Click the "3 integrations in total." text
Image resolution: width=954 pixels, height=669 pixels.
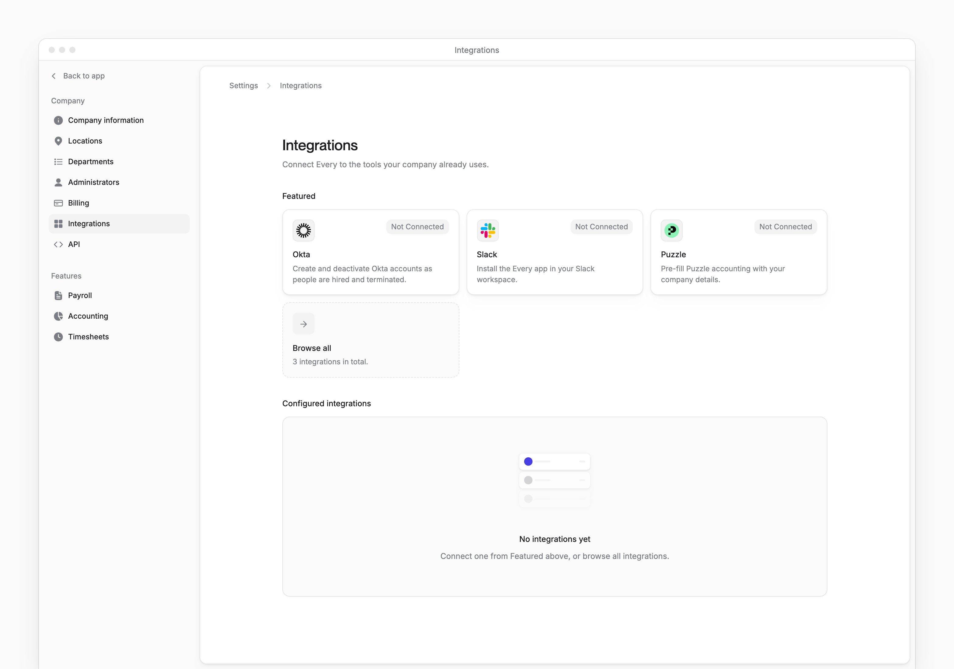(330, 362)
